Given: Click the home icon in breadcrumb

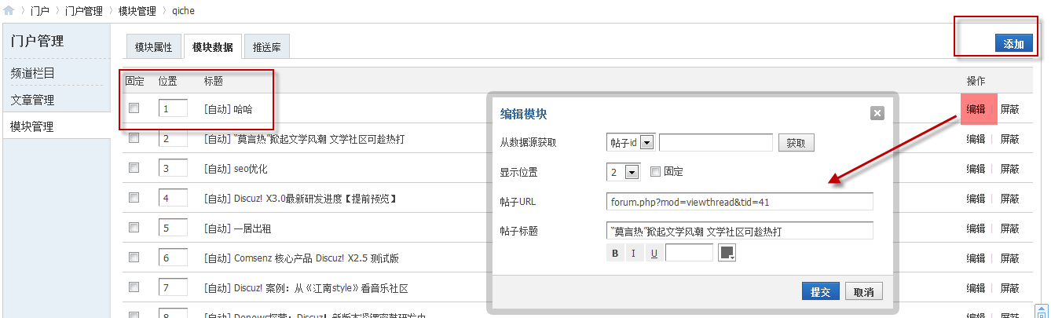Looking at the screenshot, I should (x=9, y=11).
